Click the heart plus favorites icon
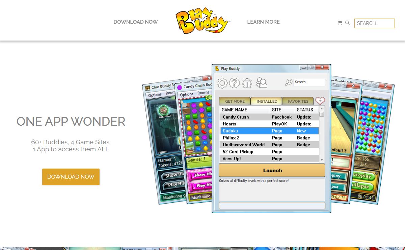405x250 pixels. tap(320, 101)
